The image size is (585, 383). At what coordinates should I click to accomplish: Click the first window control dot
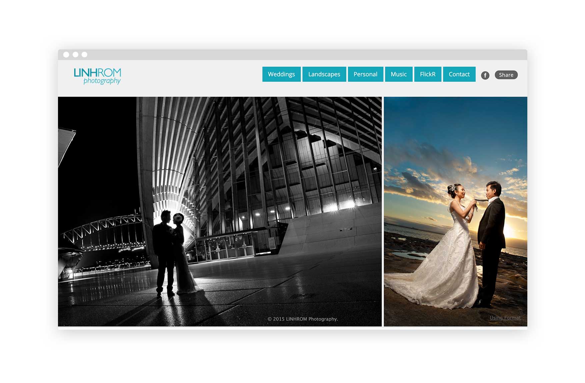[66, 55]
